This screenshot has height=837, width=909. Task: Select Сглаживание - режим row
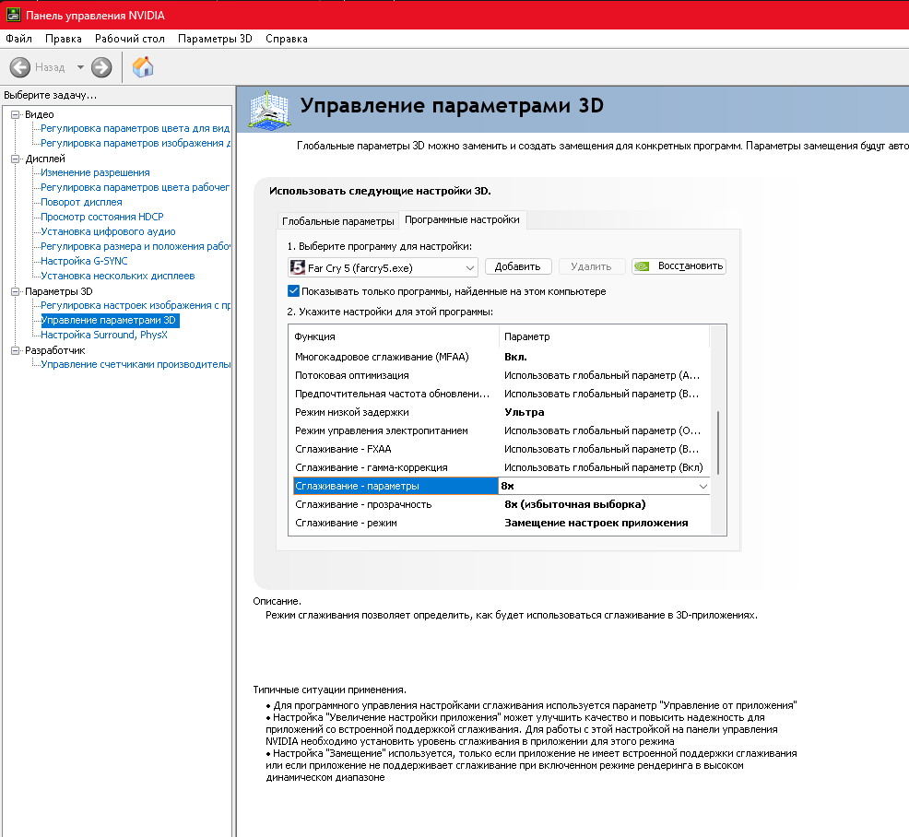[x=502, y=523]
